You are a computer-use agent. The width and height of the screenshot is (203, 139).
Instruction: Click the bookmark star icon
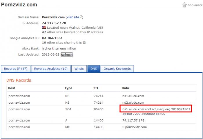click(x=184, y=5)
